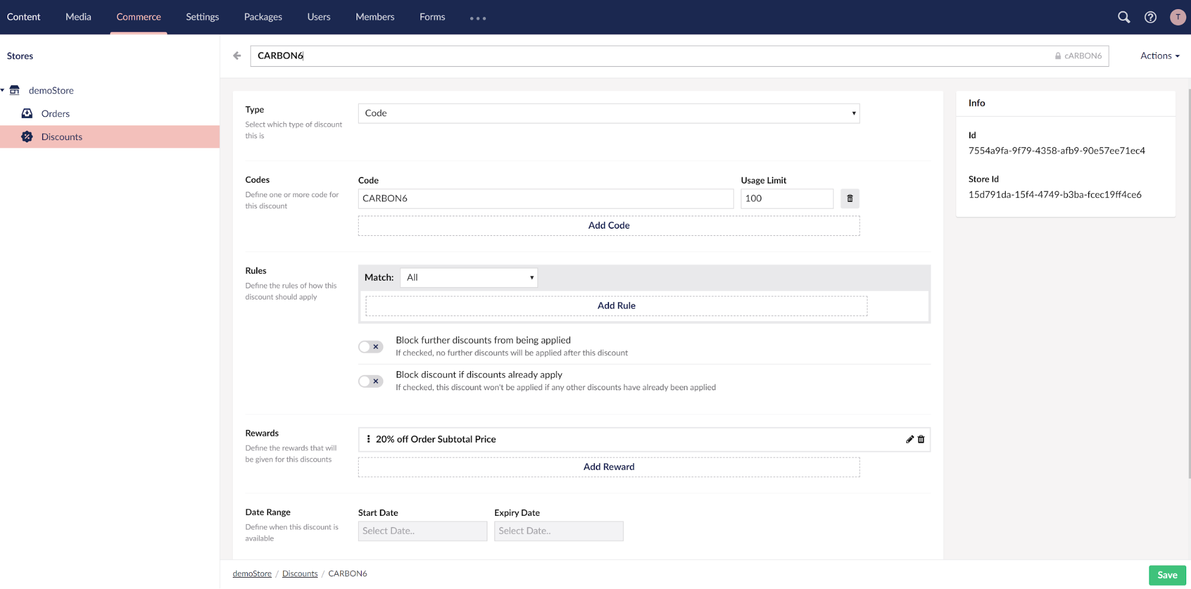Open the help question mark icon
Screen dimensions: 1191x589
[x=1150, y=17]
